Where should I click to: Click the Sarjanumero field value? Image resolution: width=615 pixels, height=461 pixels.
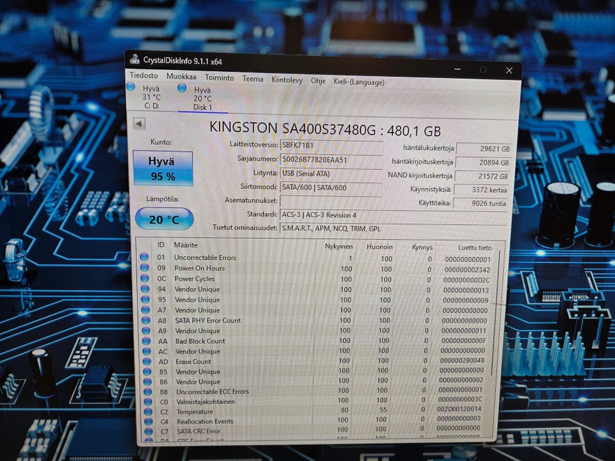point(331,159)
